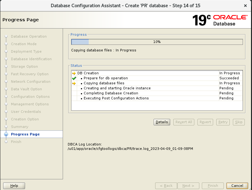The image size is (252, 190).
Task: Open Help for this page
Action: 14,186
